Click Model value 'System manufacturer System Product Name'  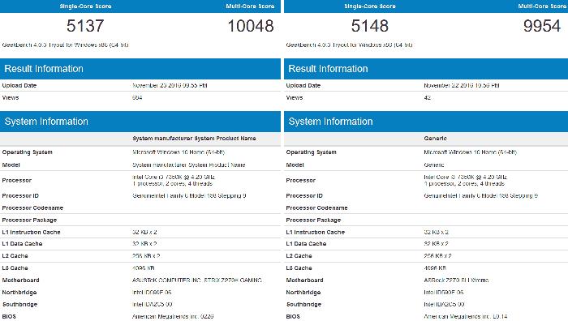[189, 165]
